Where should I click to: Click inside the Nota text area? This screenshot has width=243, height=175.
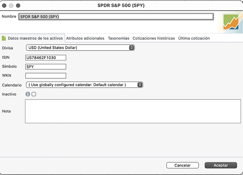point(133,111)
